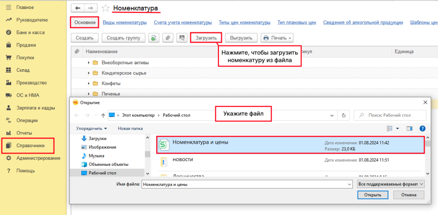The width and height of the screenshot is (438, 215).
Task: Go up one folder level in dialog
Action: tap(103, 115)
